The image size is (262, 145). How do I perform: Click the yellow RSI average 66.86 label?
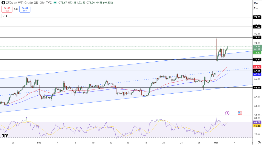pos(257,126)
